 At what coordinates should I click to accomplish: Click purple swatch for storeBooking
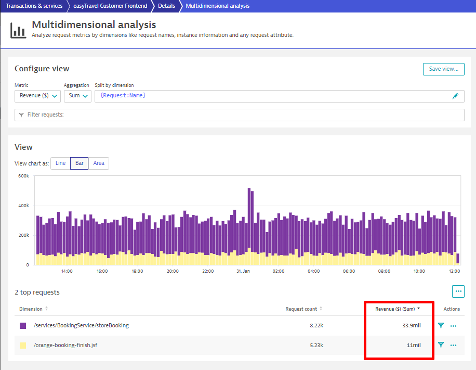(23, 326)
